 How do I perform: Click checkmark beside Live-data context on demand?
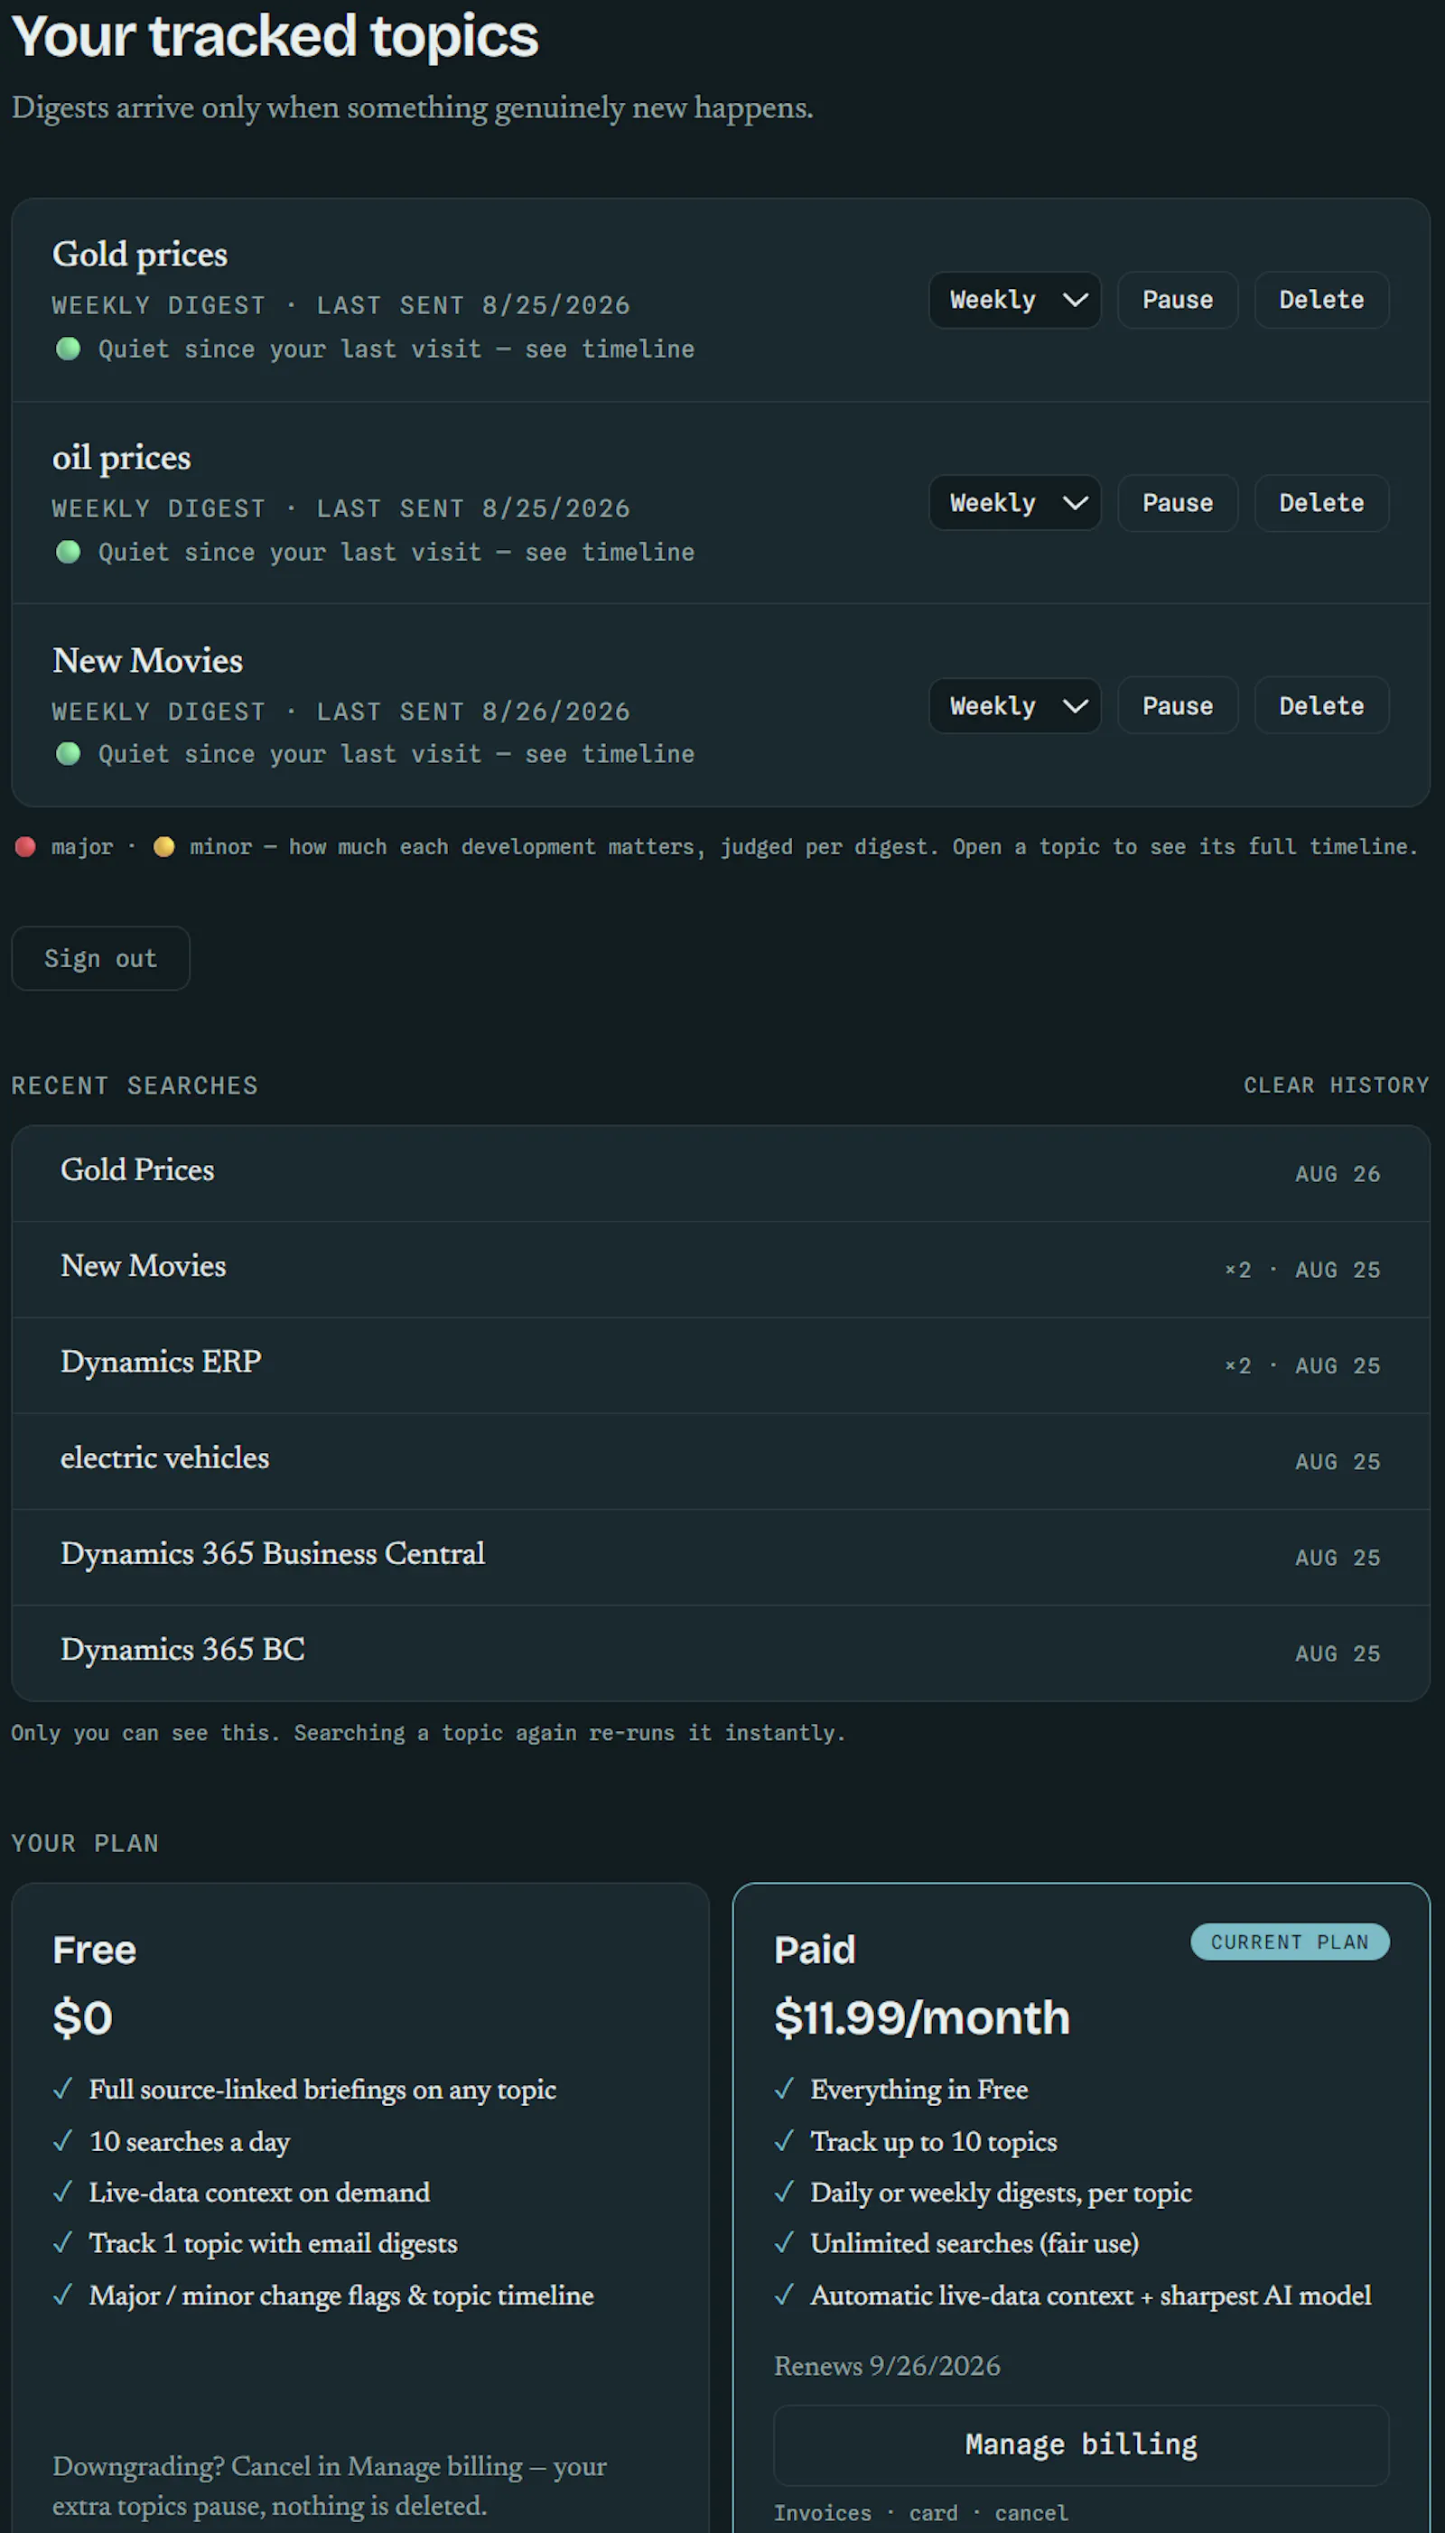(x=62, y=2191)
